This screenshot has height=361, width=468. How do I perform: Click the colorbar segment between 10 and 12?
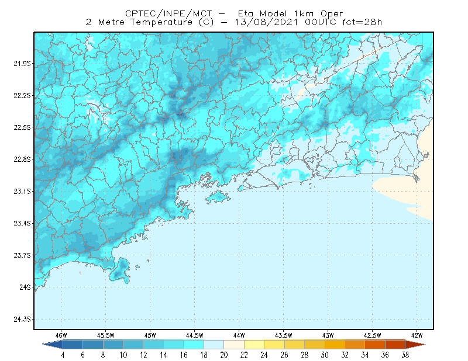coord(133,345)
